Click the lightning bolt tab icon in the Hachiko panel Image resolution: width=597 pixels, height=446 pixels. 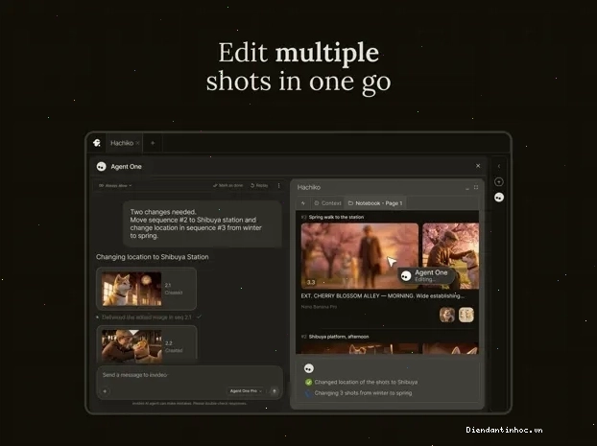[303, 203]
